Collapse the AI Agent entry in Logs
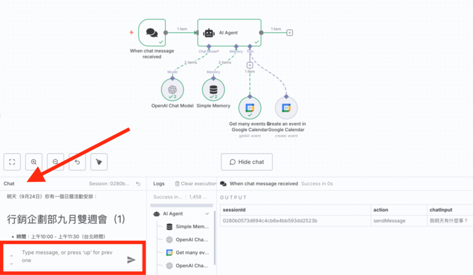The image size is (473, 275). [x=207, y=214]
